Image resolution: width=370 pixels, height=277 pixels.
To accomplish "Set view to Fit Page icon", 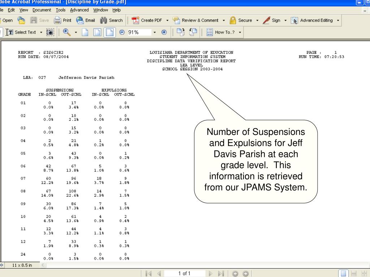I will 97,32.
